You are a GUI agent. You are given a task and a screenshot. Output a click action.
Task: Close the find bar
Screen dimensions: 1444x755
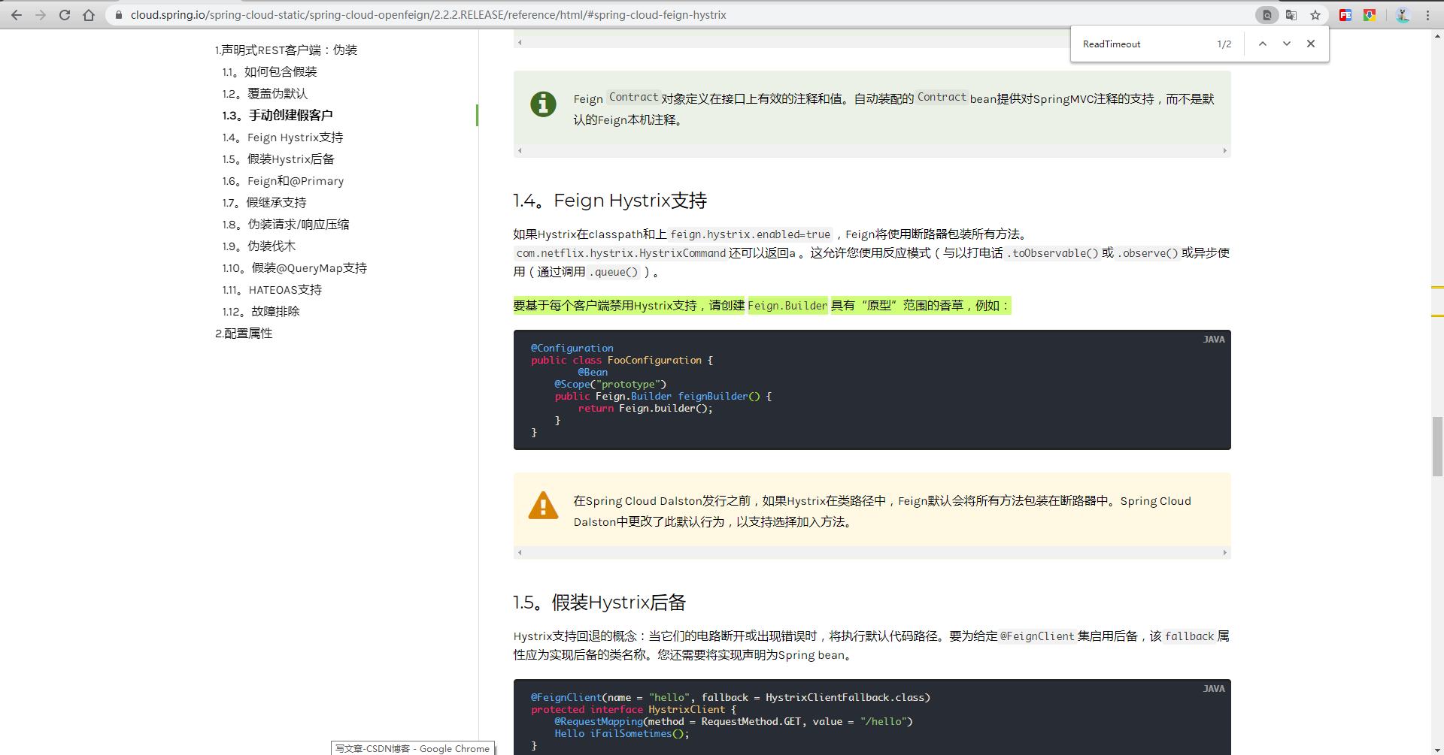(x=1311, y=44)
